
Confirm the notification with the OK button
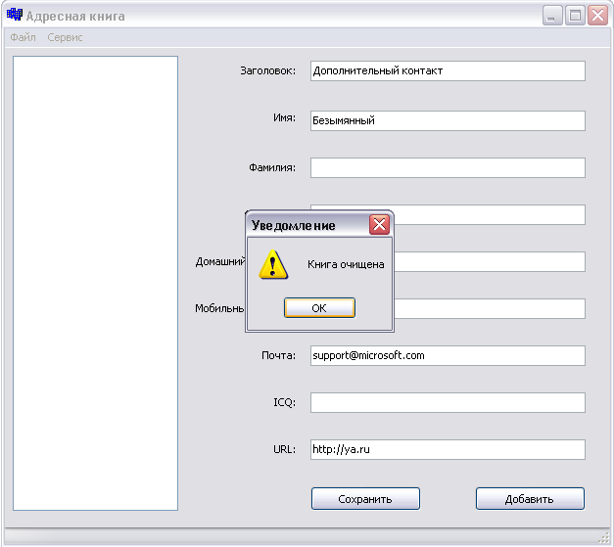[x=319, y=308]
